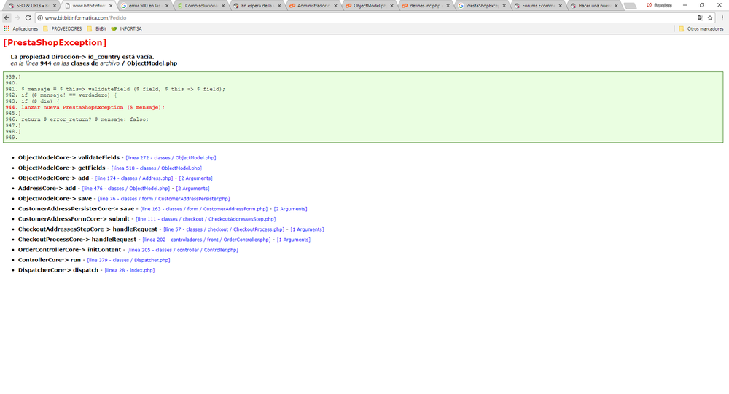Expand 2 Arguments for CustomerAddressPersisterCore save

(291, 209)
